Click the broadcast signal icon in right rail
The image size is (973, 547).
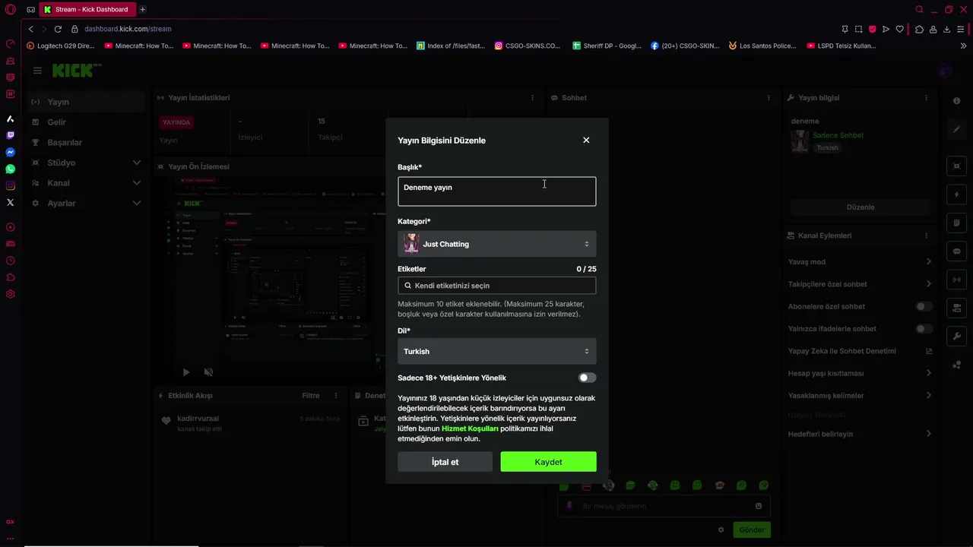(957, 280)
